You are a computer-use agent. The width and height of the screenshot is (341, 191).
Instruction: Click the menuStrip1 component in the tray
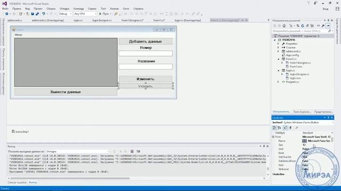click(x=20, y=132)
